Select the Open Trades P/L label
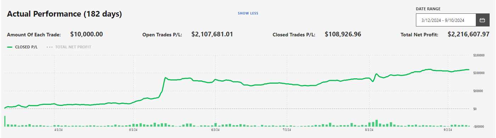The image size is (496, 138). click(x=162, y=35)
